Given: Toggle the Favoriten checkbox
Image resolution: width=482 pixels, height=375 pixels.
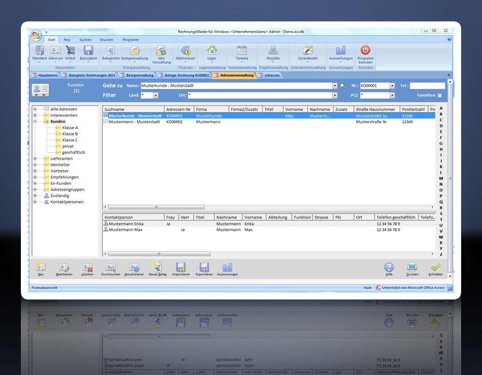Looking at the screenshot, I should click(x=440, y=95).
